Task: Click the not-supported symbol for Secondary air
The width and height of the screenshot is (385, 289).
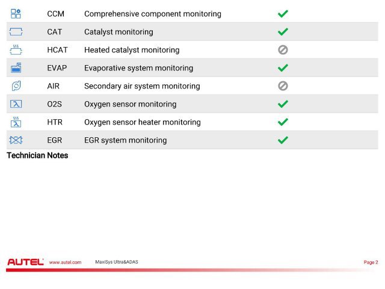Action: [x=283, y=86]
